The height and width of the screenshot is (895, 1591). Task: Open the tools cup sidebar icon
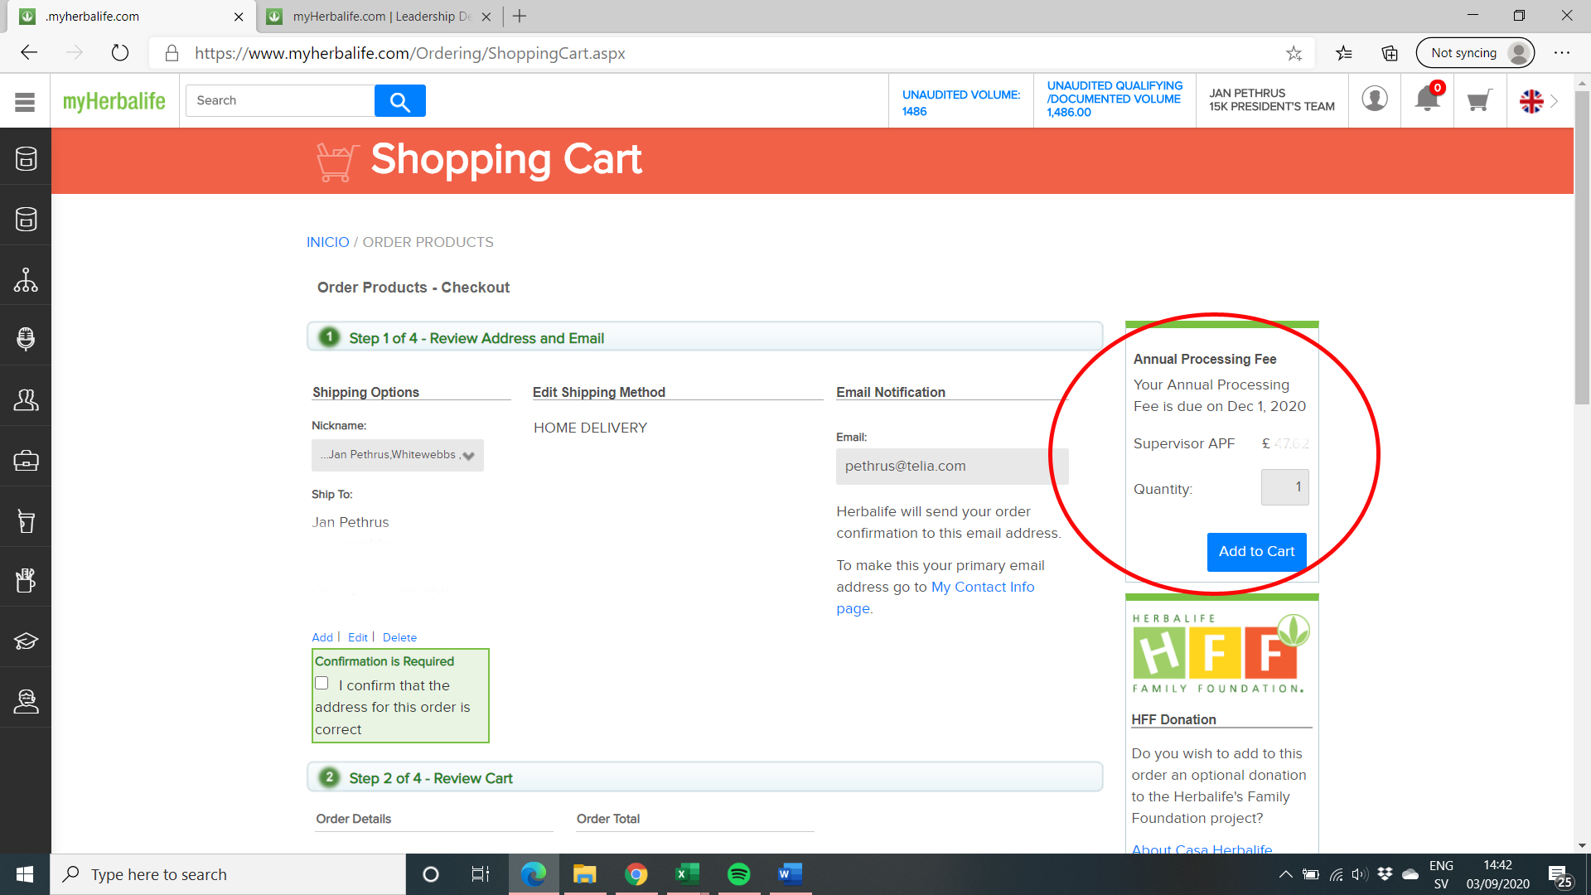pyautogui.click(x=26, y=580)
